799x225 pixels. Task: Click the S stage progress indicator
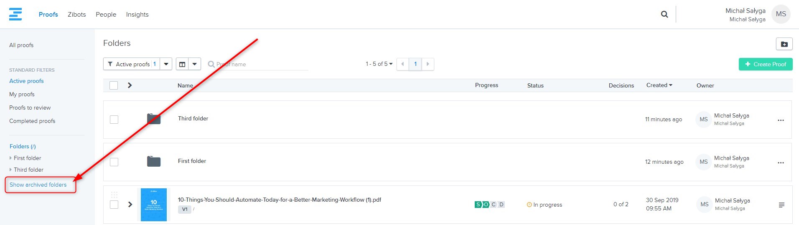[x=478, y=205]
